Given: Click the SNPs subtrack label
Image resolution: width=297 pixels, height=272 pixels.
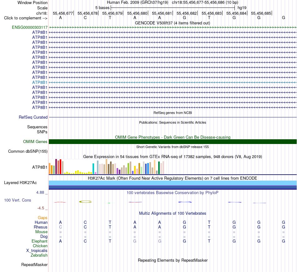Looking at the screenshot, I should (x=42, y=132).
